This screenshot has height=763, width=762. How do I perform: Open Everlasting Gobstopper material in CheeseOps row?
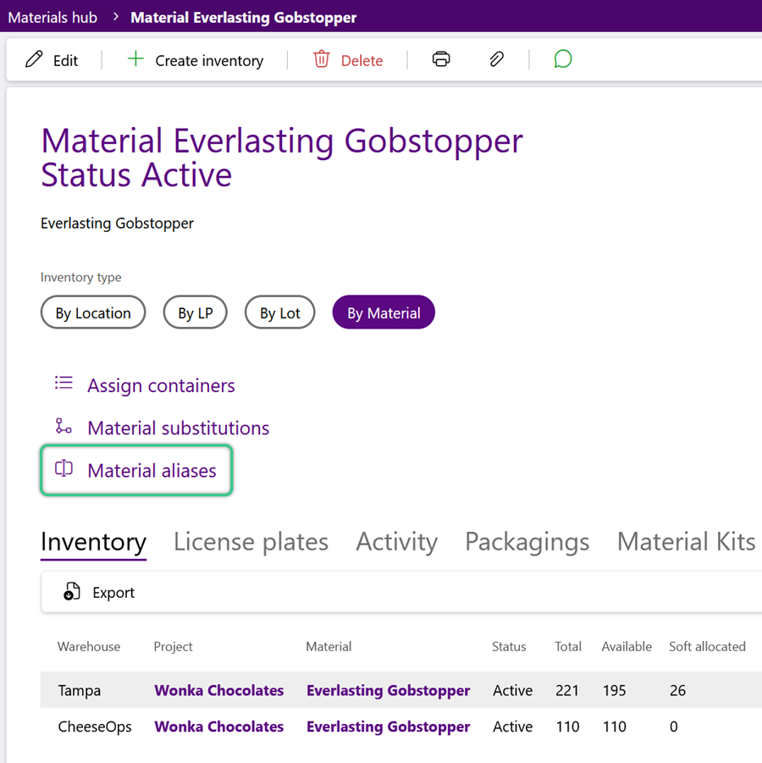388,726
